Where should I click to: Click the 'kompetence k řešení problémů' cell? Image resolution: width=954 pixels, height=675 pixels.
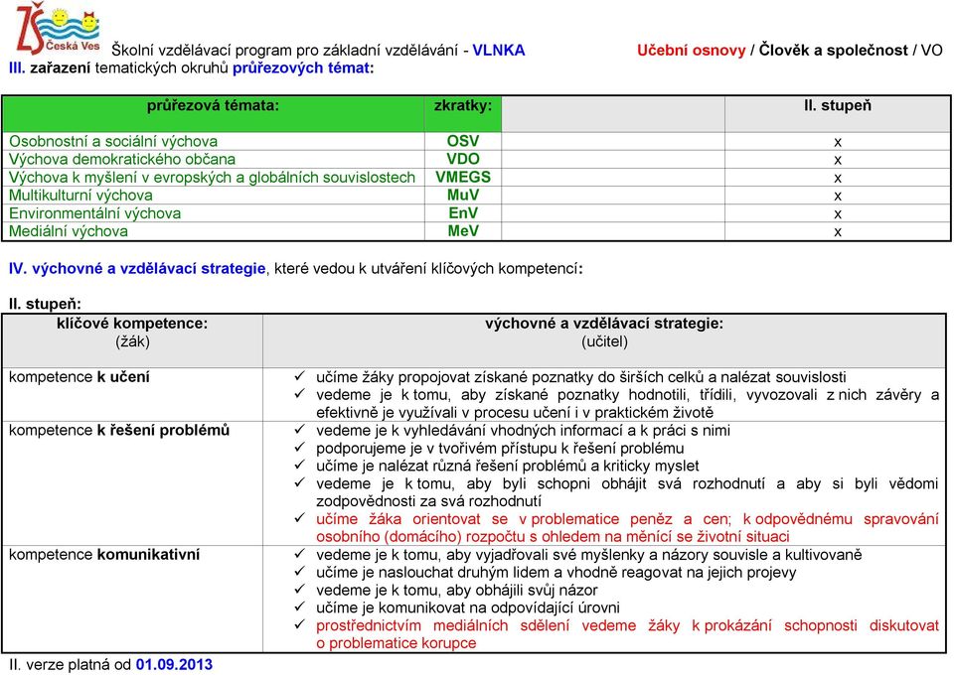(132, 483)
